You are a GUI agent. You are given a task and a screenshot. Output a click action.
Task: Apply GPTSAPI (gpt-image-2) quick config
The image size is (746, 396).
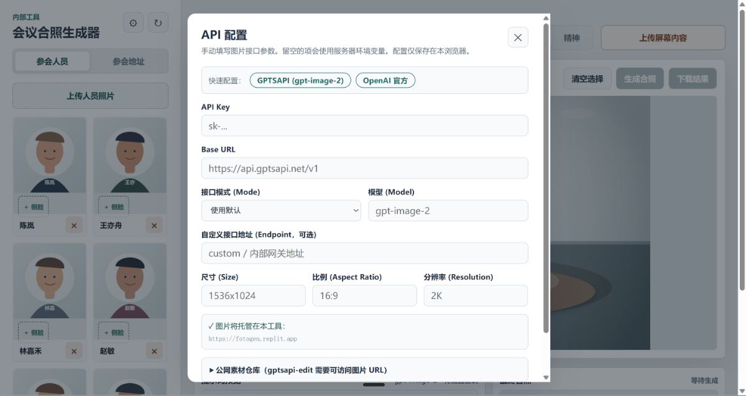[300, 80]
